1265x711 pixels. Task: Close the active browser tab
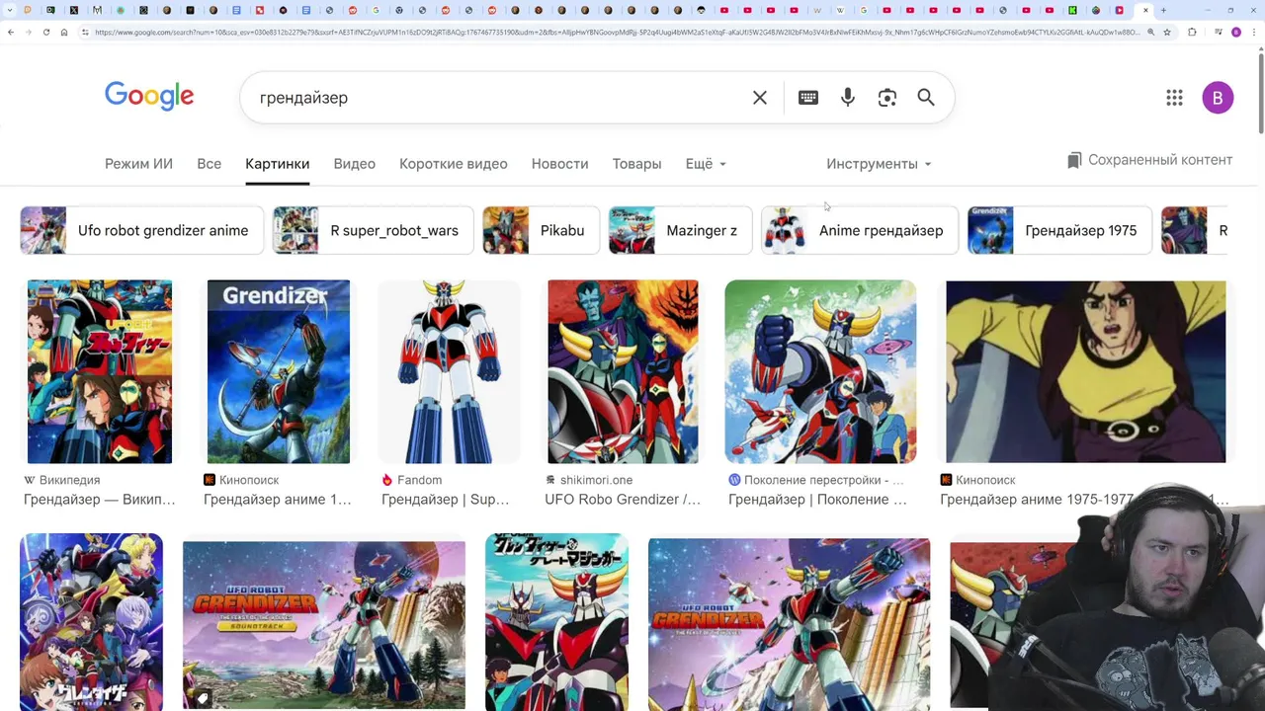click(1145, 10)
